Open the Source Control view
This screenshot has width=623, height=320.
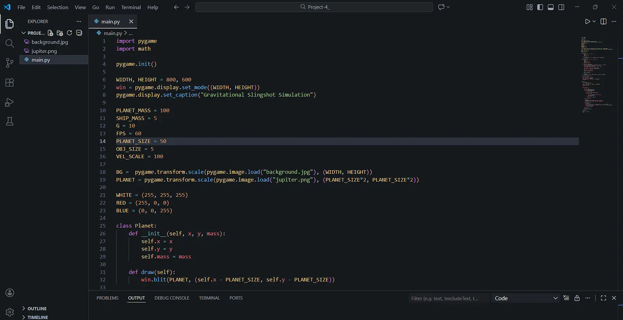[10, 63]
